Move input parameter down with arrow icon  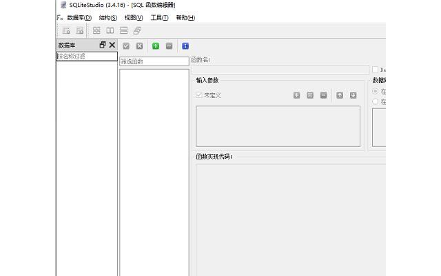point(353,95)
